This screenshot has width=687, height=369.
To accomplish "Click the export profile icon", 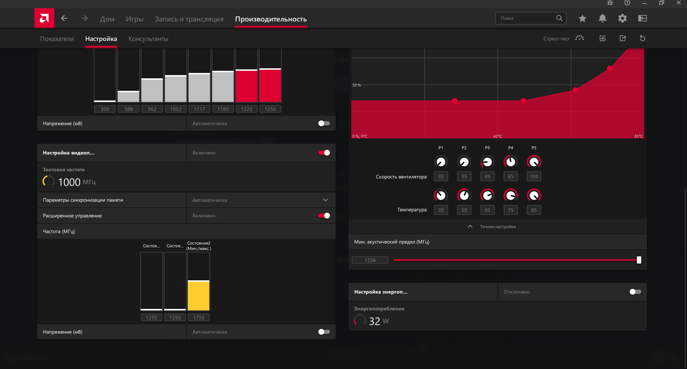I will coord(623,38).
